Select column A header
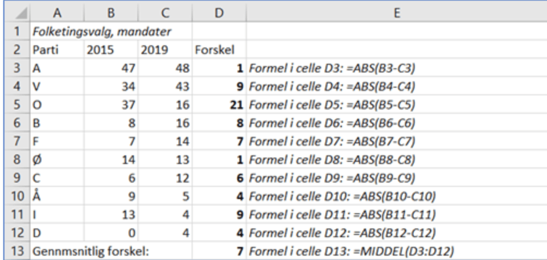Viewport: 547px width, 260px height. (x=57, y=13)
